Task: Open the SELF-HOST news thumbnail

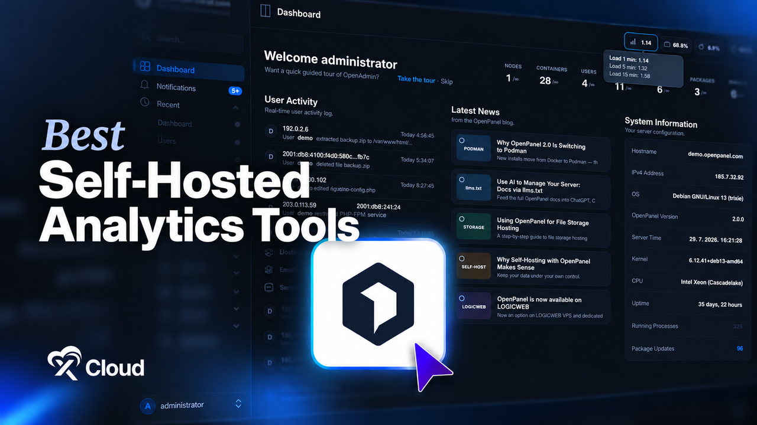Action: (x=474, y=266)
